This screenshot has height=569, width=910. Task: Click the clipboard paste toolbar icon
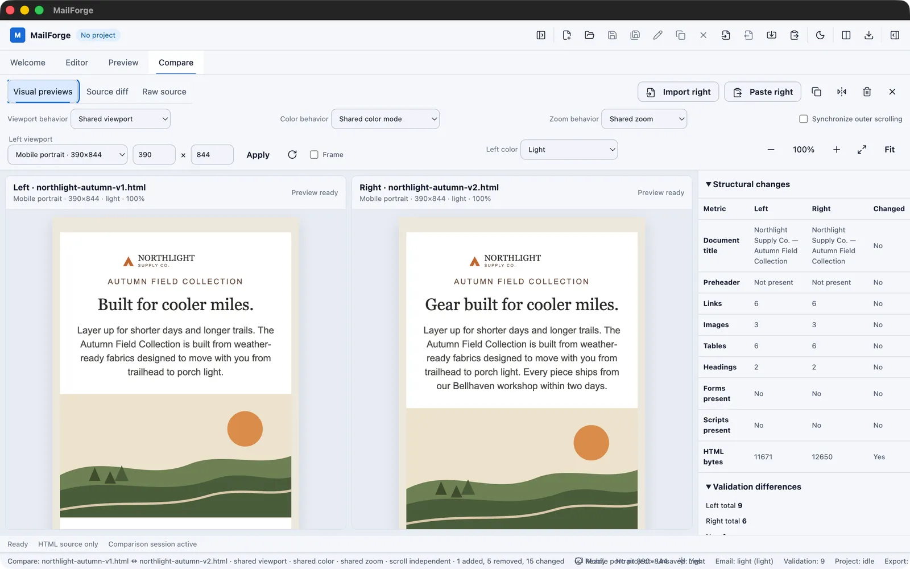click(x=794, y=35)
